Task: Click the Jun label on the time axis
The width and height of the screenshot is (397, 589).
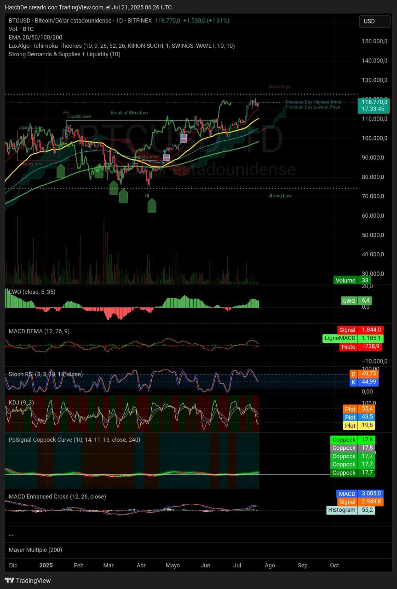Action: (x=206, y=565)
